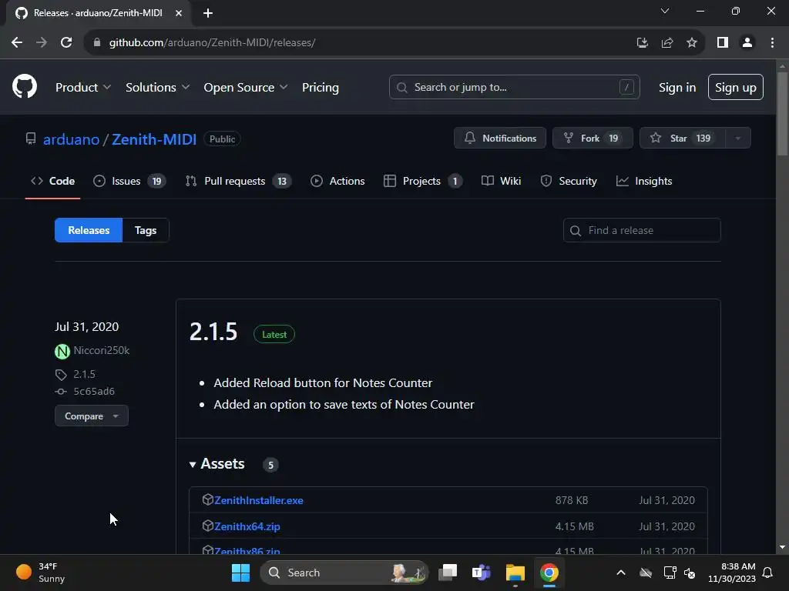Viewport: 789px width, 591px height.
Task: Open the Windows Start menu
Action: [240, 573]
